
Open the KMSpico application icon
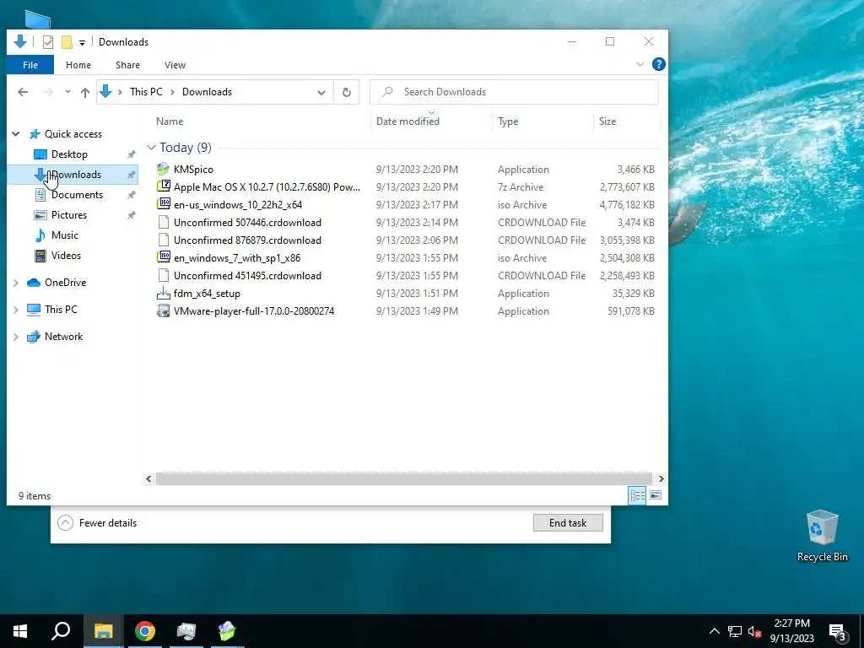coord(163,169)
